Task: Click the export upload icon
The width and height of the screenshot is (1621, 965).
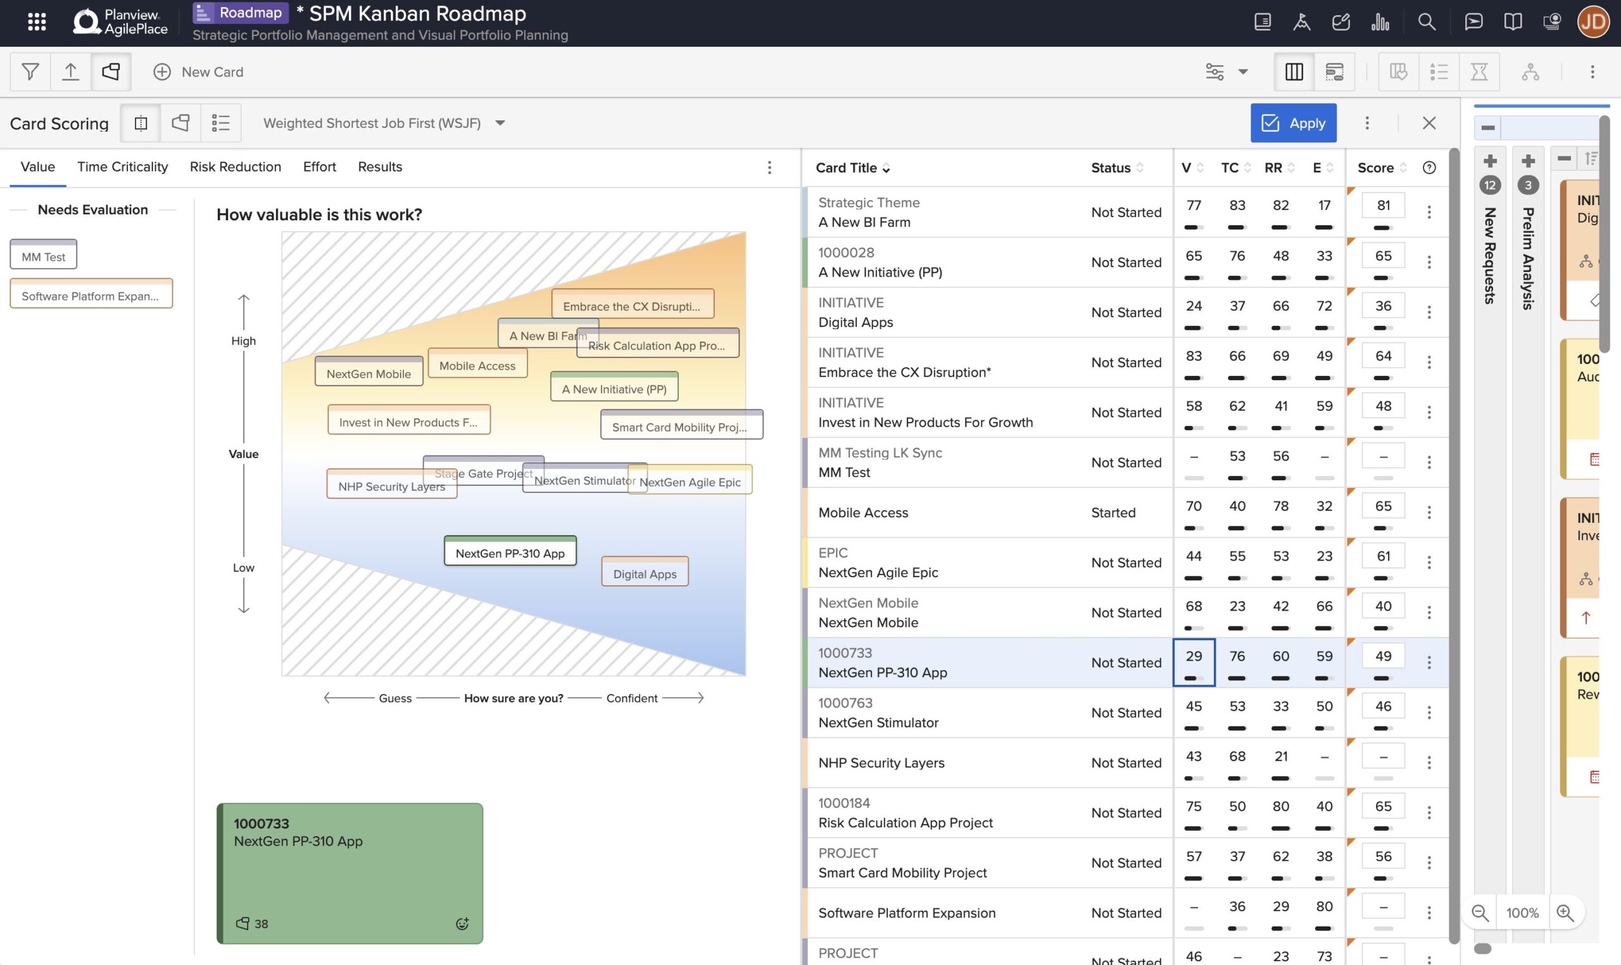Action: pos(70,72)
